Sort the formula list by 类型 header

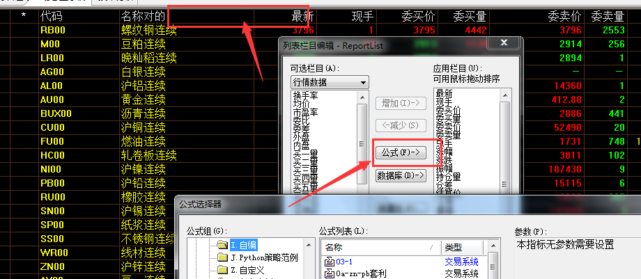(x=462, y=247)
